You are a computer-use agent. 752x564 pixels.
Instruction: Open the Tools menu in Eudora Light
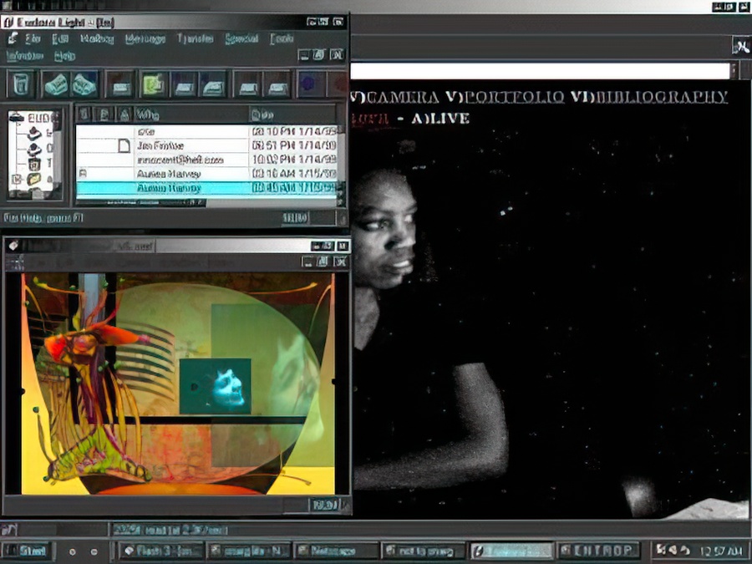click(x=282, y=38)
